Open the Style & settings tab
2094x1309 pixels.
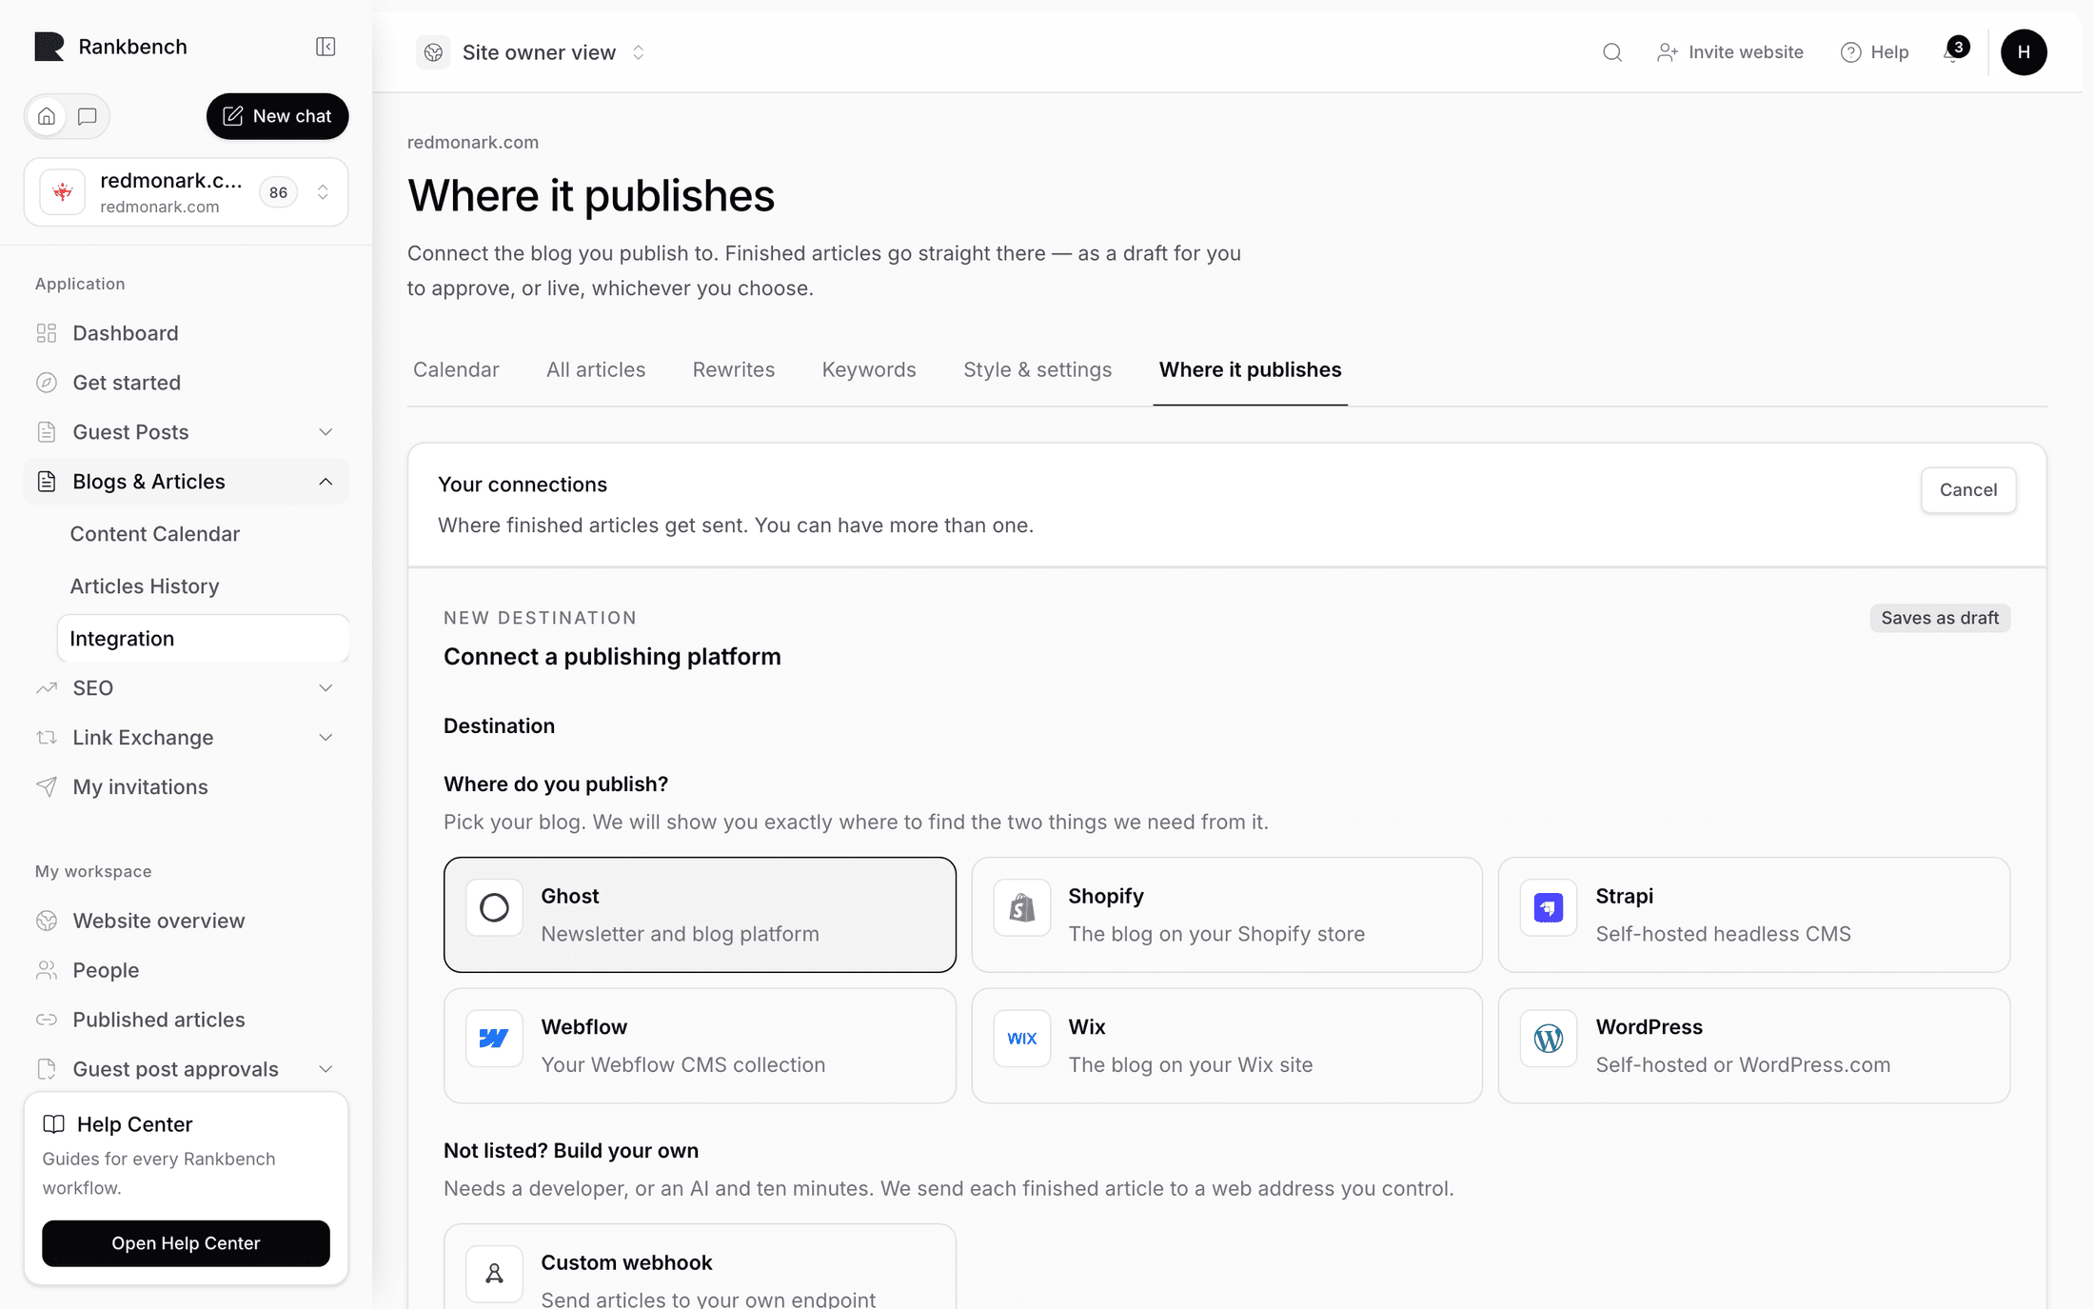pyautogui.click(x=1037, y=369)
